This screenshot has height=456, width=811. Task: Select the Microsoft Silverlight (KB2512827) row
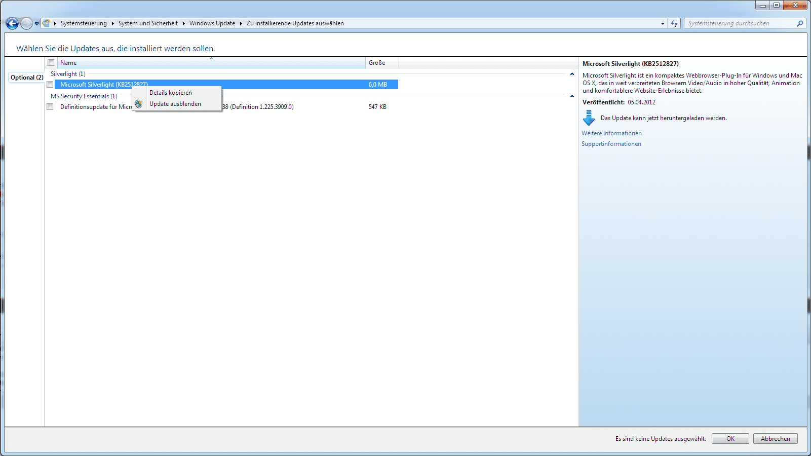[x=226, y=85]
